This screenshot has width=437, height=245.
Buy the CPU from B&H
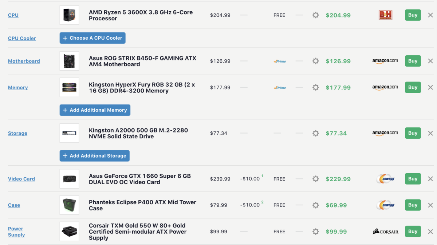tap(413, 15)
